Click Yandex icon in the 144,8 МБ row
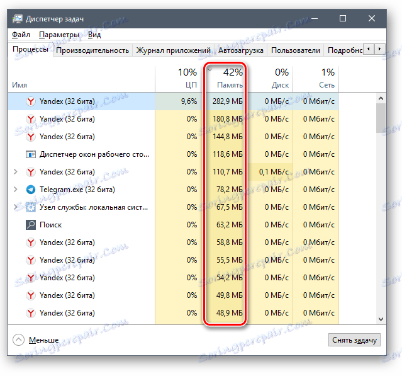The image size is (402, 376). 31,137
